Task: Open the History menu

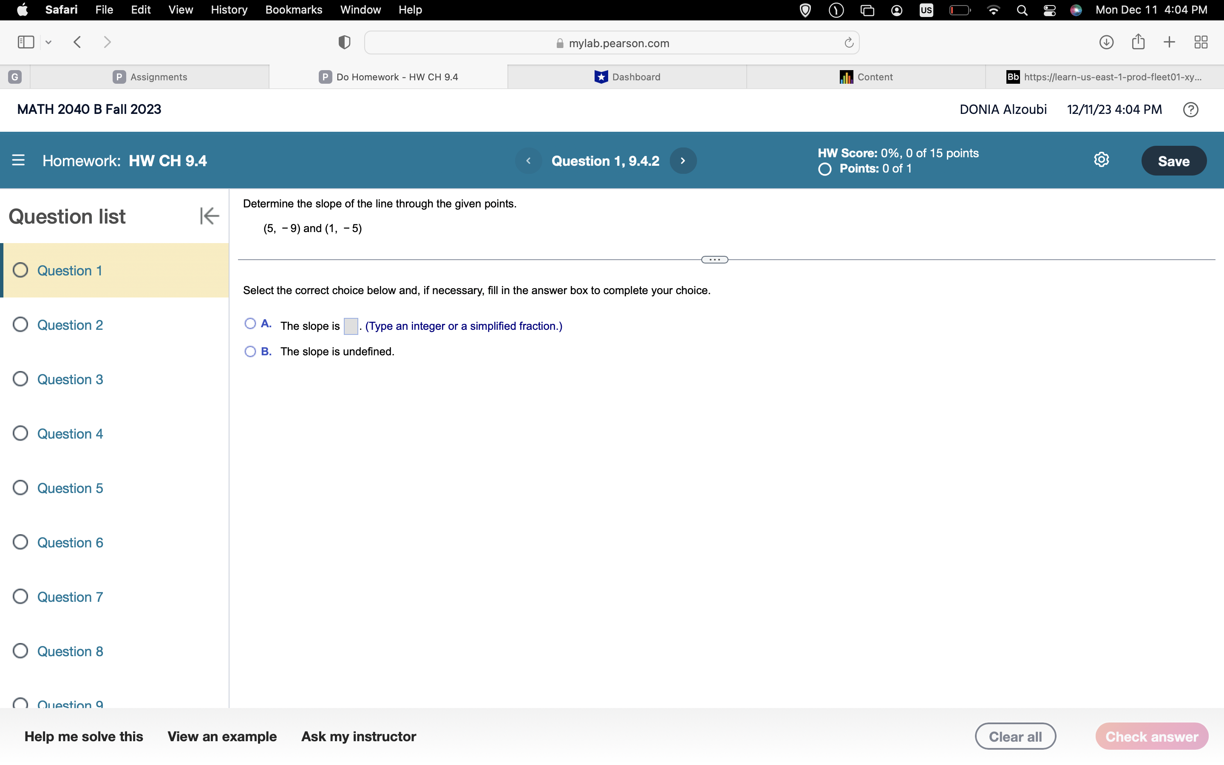Action: [229, 10]
